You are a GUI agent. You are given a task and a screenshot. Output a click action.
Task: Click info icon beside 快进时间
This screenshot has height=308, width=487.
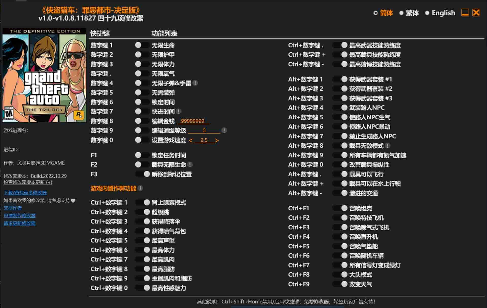click(x=179, y=112)
